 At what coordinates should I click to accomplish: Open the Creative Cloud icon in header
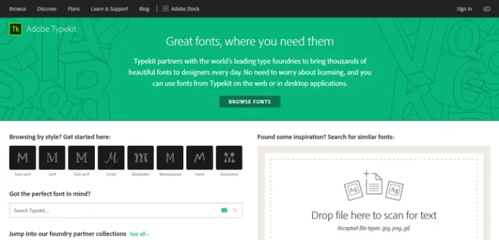tap(487, 9)
